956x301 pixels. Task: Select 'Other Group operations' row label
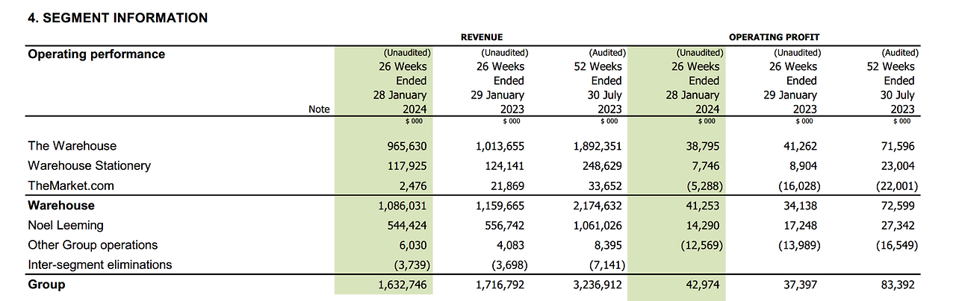pos(93,244)
